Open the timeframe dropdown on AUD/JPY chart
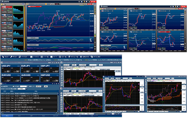Image resolution: width=187 pixels, height=118 pixels. pos(75,65)
